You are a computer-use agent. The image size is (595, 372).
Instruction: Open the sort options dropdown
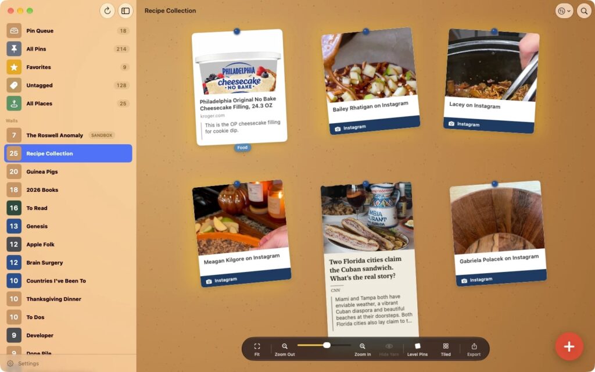click(564, 11)
